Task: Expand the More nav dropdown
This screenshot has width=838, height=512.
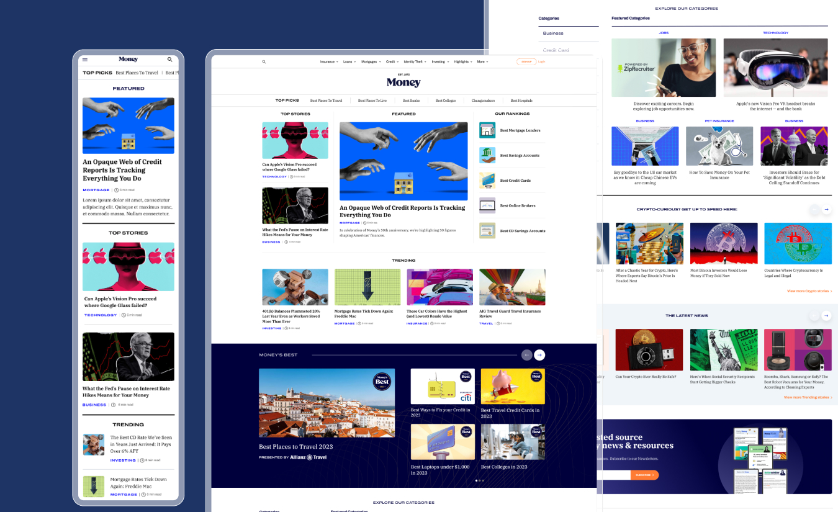Action: pyautogui.click(x=482, y=62)
